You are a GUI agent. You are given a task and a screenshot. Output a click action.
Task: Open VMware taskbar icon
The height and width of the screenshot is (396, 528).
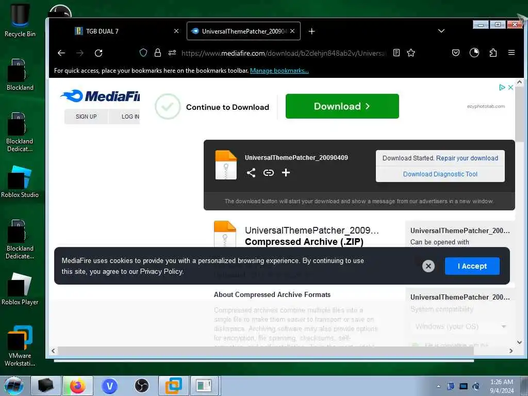[174, 386]
